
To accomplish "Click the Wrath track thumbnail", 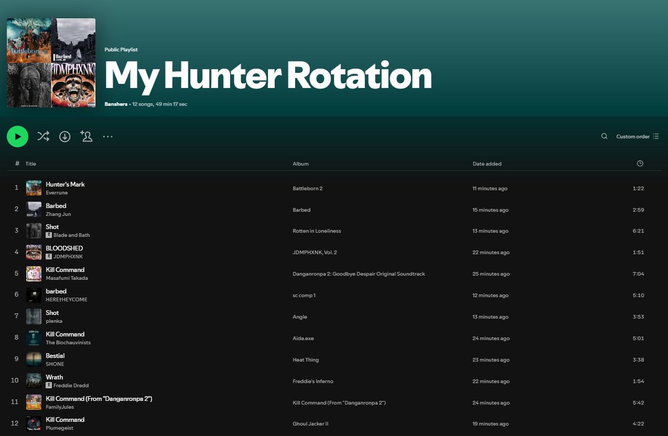I will coord(34,381).
